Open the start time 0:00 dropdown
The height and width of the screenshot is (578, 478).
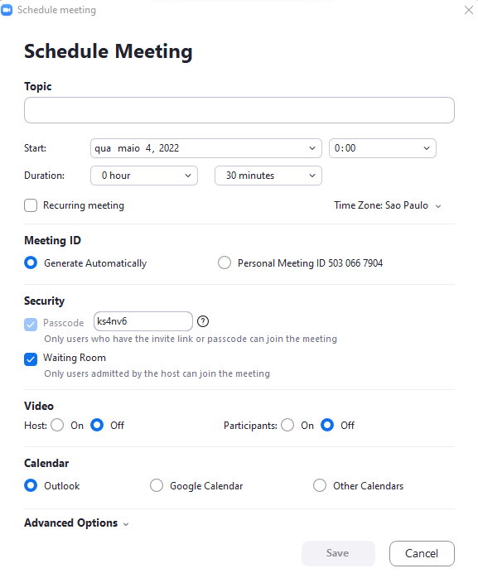383,148
